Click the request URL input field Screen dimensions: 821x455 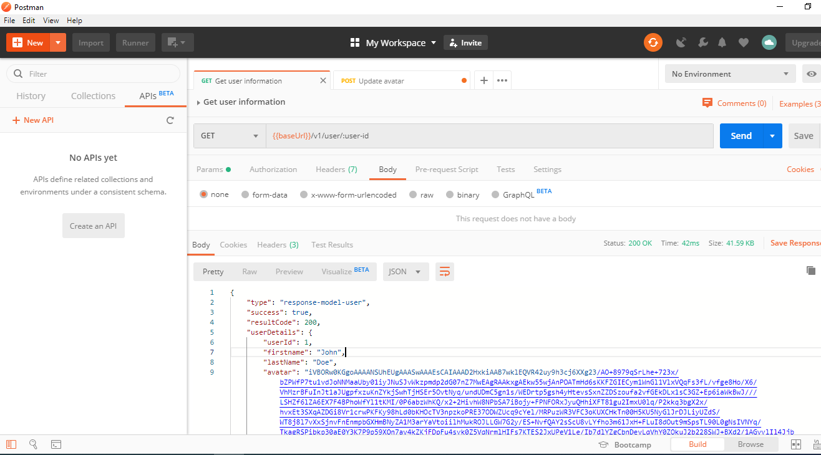[x=487, y=136]
